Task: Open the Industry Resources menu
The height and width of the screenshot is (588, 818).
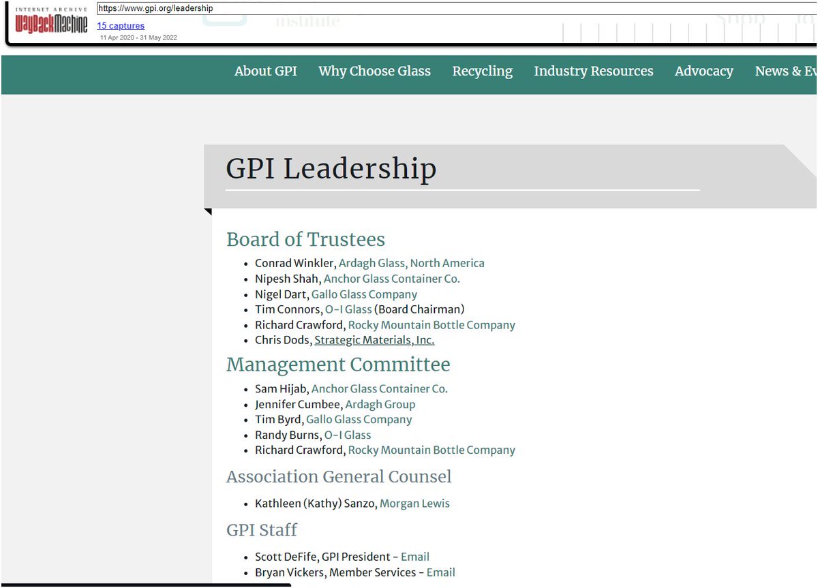Action: pos(593,72)
